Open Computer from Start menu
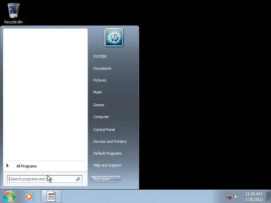 (101, 117)
